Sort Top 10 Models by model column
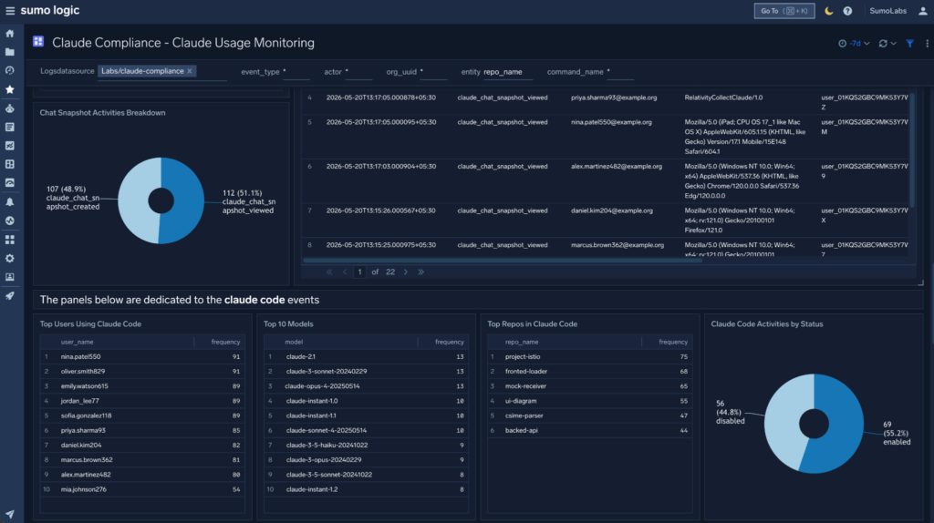 [294, 342]
